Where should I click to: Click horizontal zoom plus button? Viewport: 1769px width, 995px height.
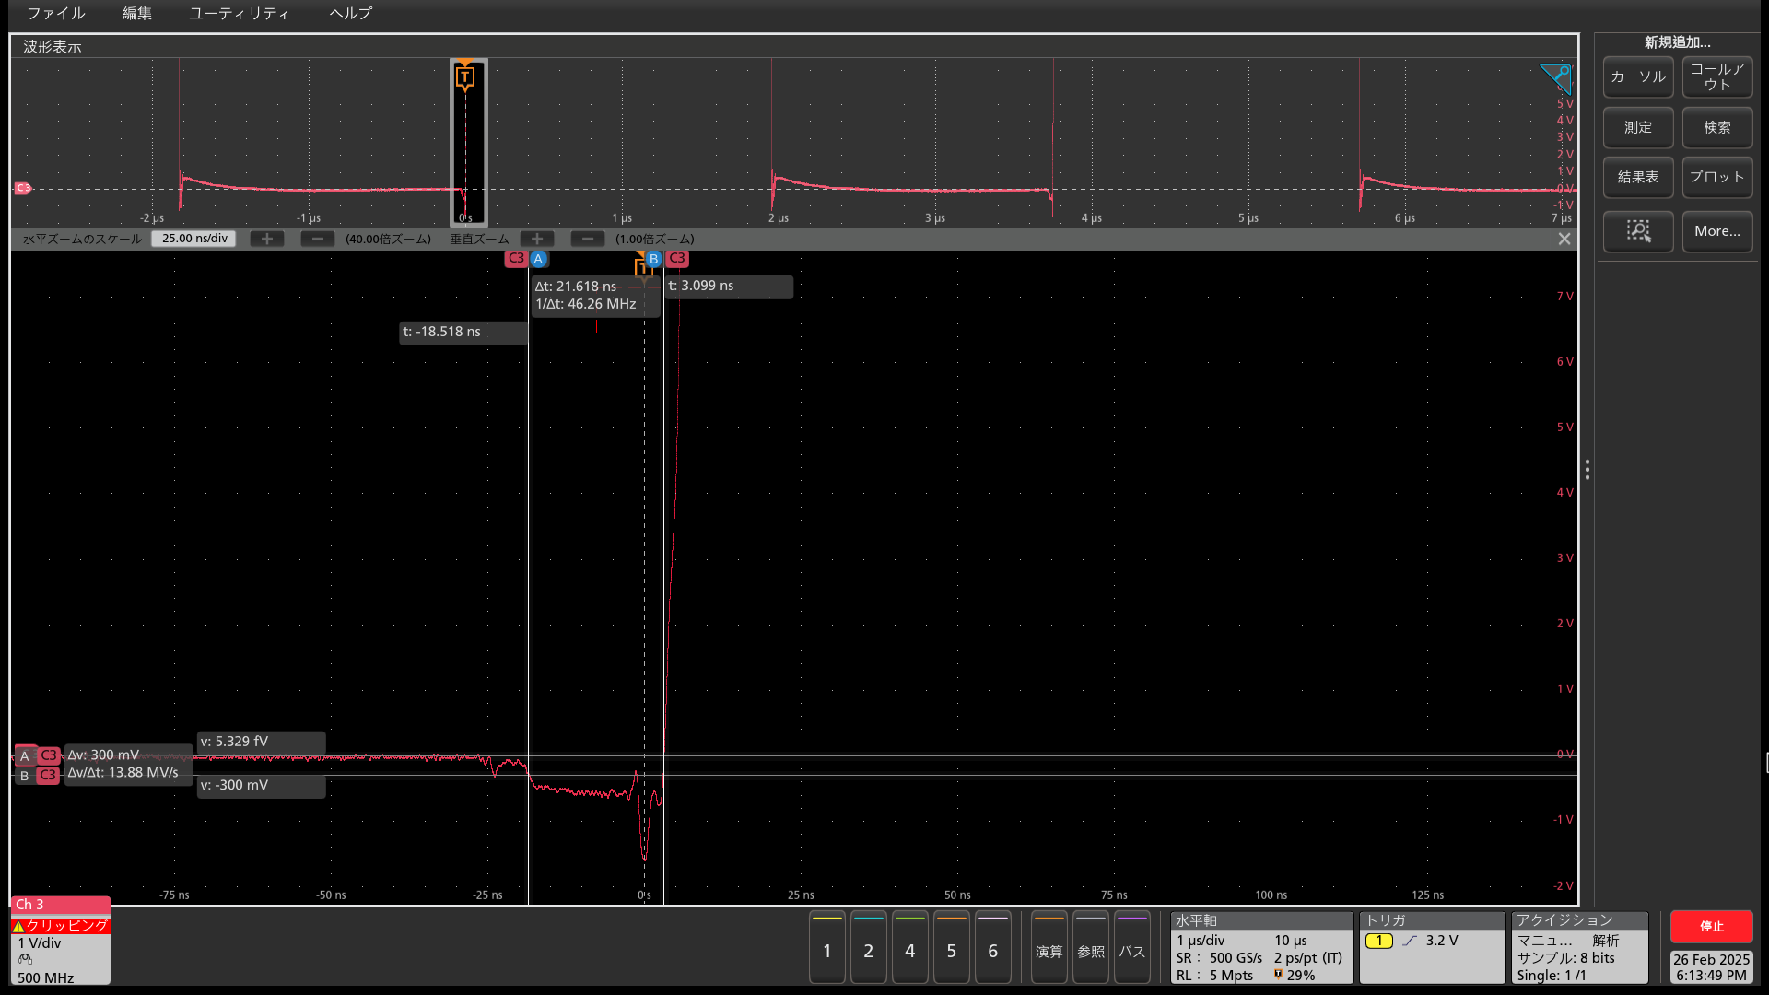coord(267,239)
